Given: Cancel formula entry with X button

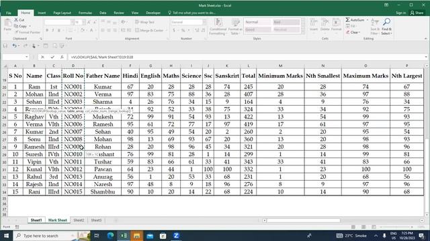Looking at the screenshot, I should [42, 57].
